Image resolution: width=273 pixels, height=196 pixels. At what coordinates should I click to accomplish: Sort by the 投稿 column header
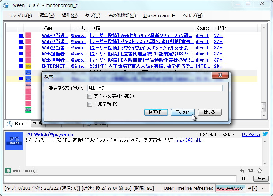pyautogui.click(x=142, y=28)
